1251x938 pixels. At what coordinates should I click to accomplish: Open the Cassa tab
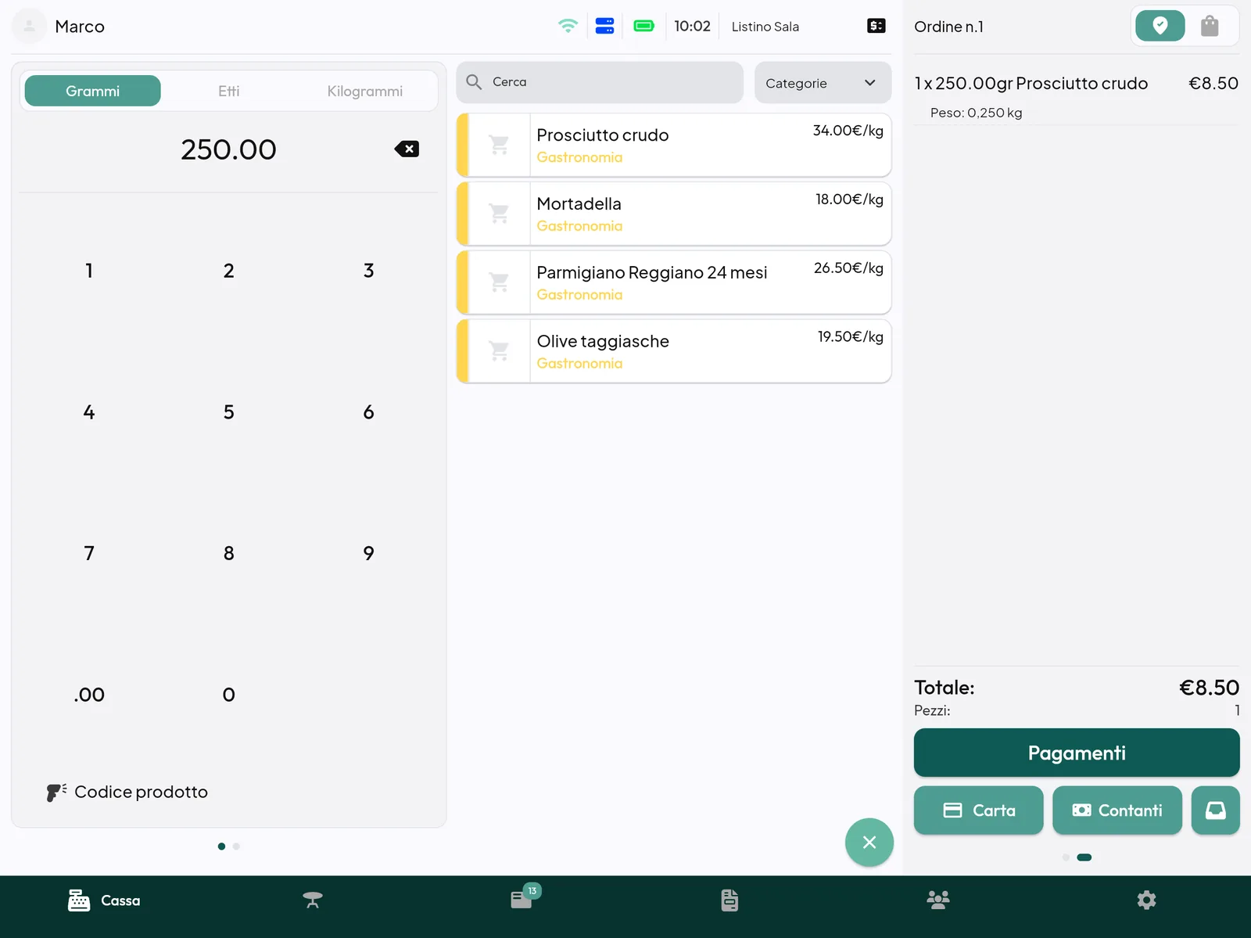(104, 900)
